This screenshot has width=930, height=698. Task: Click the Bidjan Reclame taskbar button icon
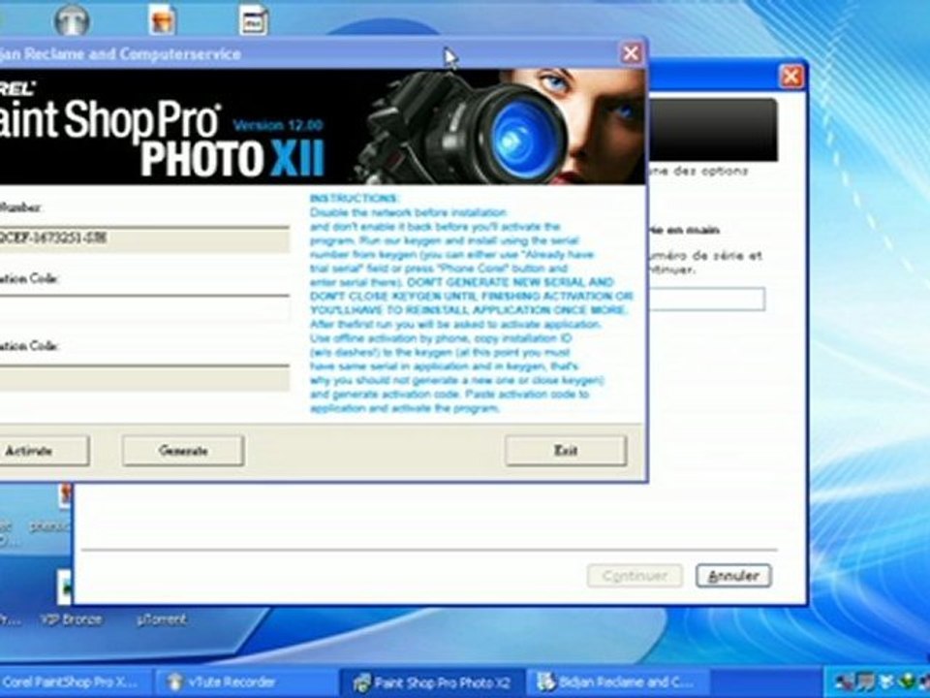(545, 682)
